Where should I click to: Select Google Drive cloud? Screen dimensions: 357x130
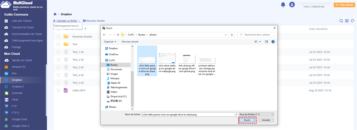click(x=19, y=120)
